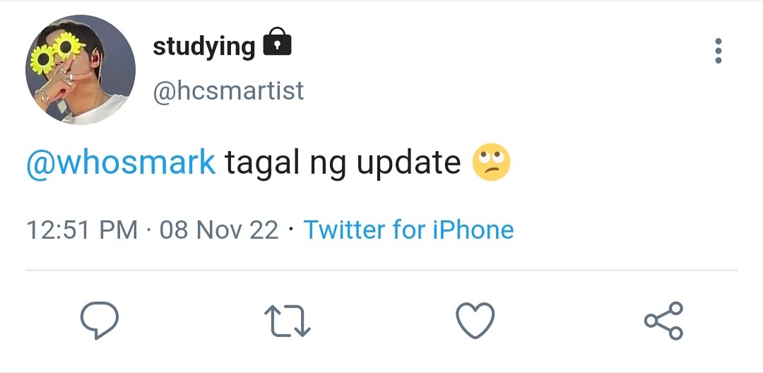Select the 12:51 PM timestamp
The height and width of the screenshot is (373, 763).
click(82, 230)
